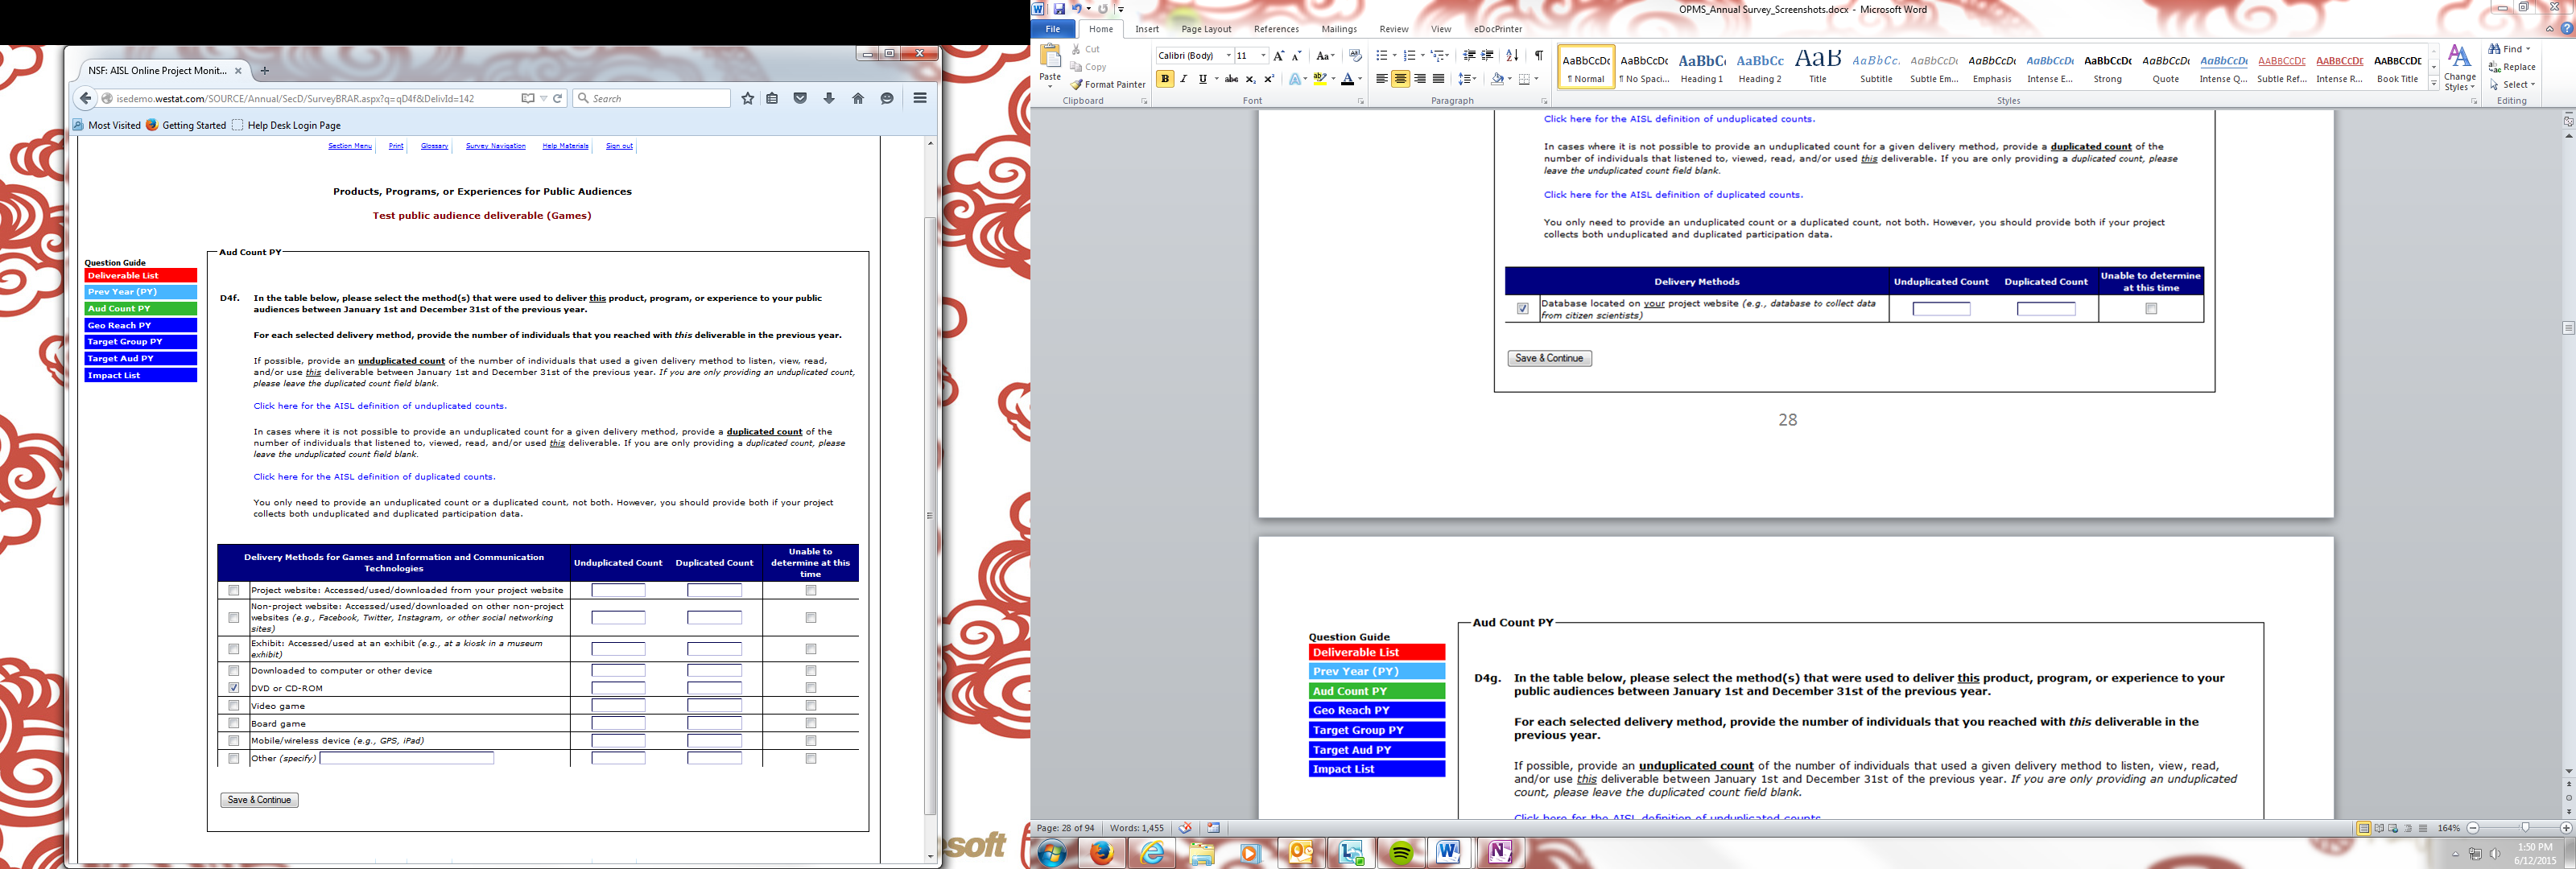Click Firefox home page icon
2576x869 pixels.
tap(858, 98)
